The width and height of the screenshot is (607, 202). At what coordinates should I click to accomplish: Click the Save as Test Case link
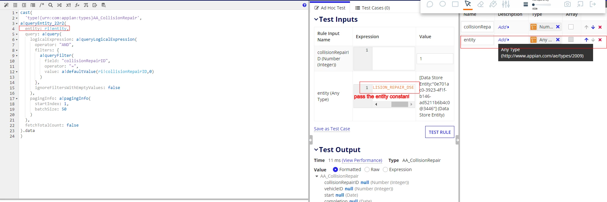[332, 129]
